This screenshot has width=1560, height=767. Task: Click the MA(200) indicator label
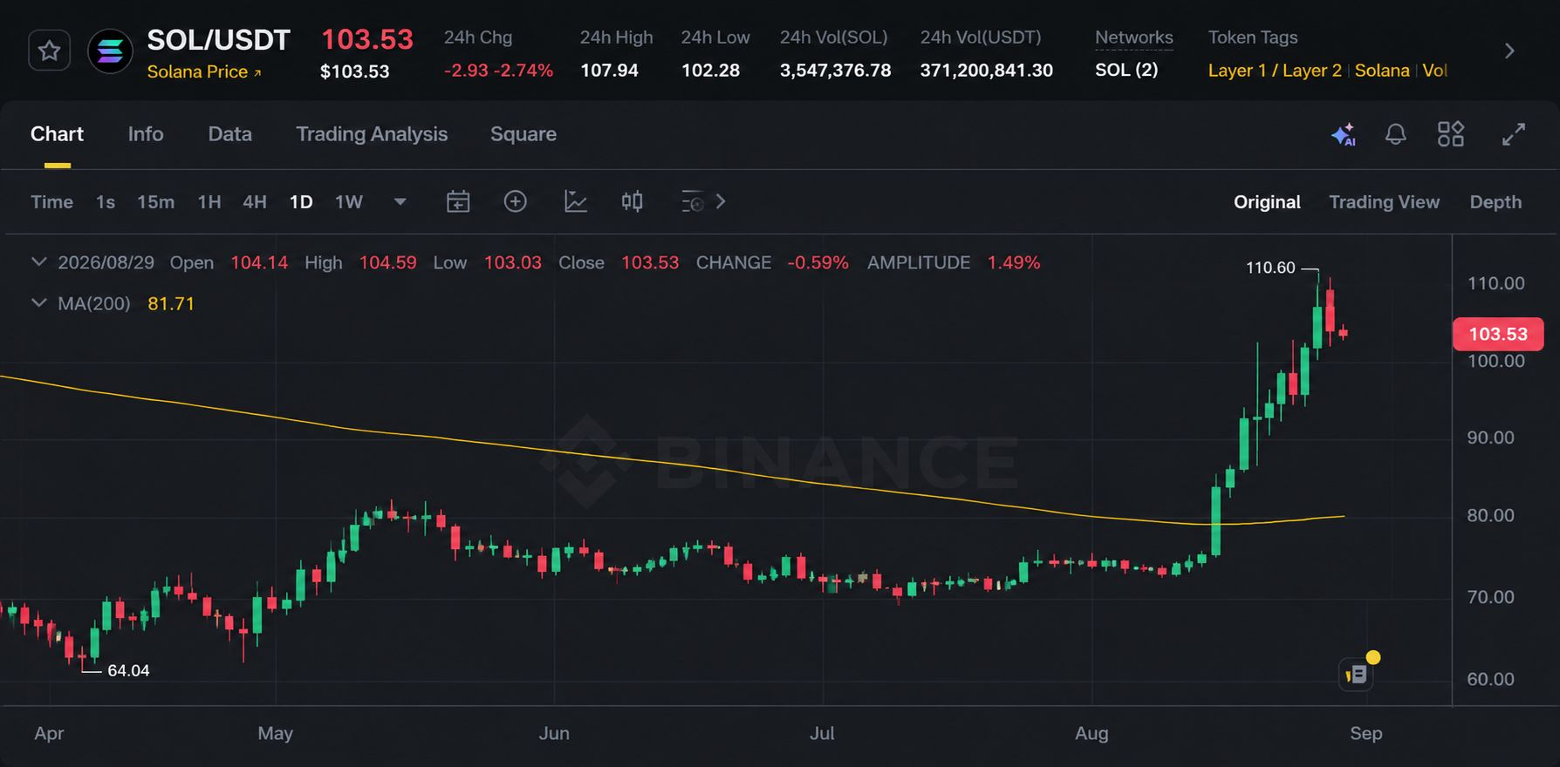click(94, 303)
